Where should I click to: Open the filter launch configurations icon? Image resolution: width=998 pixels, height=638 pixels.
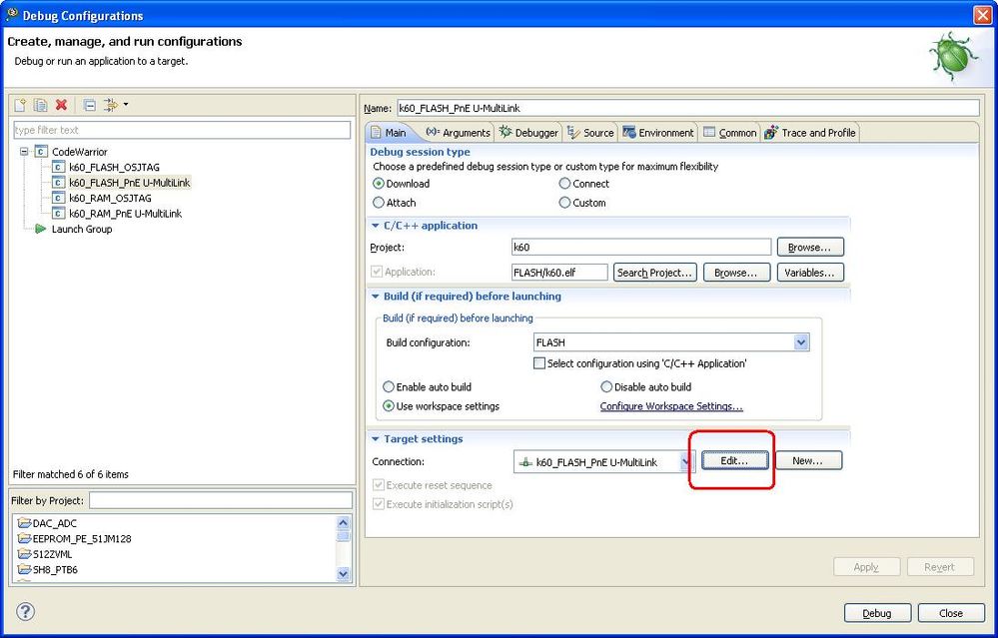click(111, 105)
